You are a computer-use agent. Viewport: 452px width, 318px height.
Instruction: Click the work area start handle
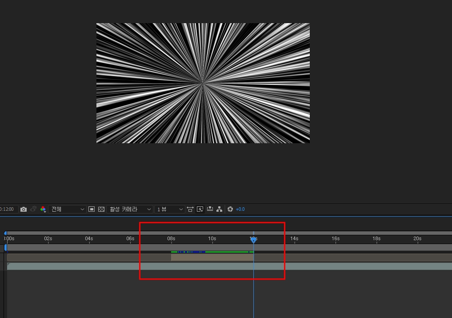[5, 248]
